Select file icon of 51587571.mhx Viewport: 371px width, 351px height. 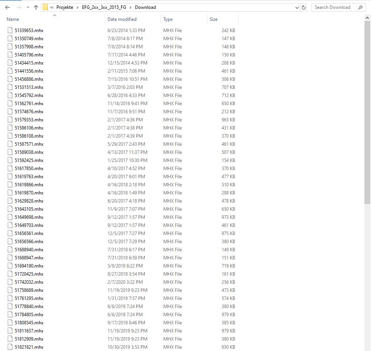click(x=10, y=144)
